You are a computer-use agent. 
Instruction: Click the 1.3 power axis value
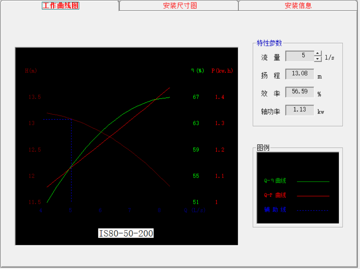point(220,123)
